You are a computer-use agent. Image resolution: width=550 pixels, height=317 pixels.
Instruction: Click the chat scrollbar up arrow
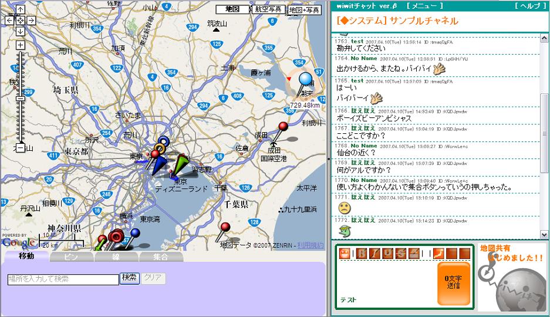544,38
